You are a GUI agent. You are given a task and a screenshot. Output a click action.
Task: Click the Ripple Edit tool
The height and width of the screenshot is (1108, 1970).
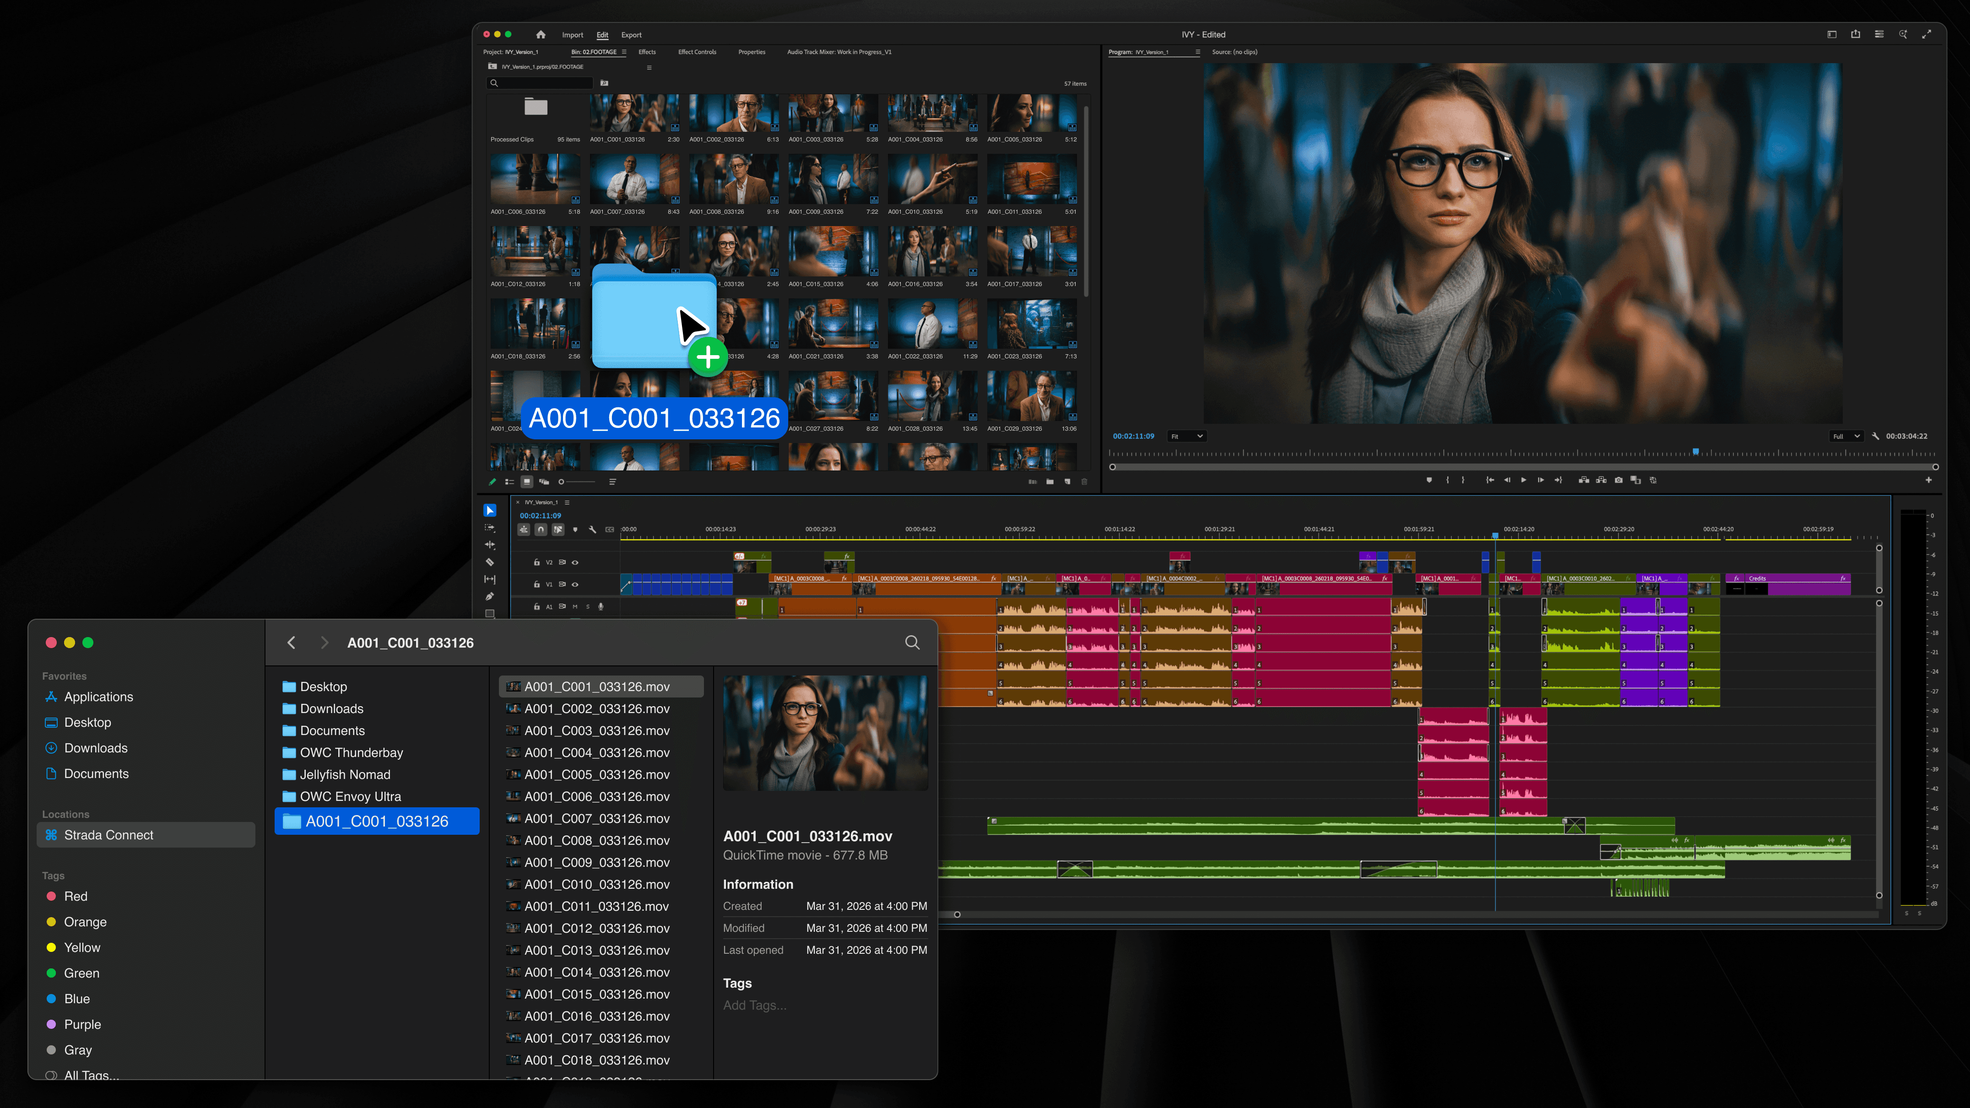tap(489, 545)
